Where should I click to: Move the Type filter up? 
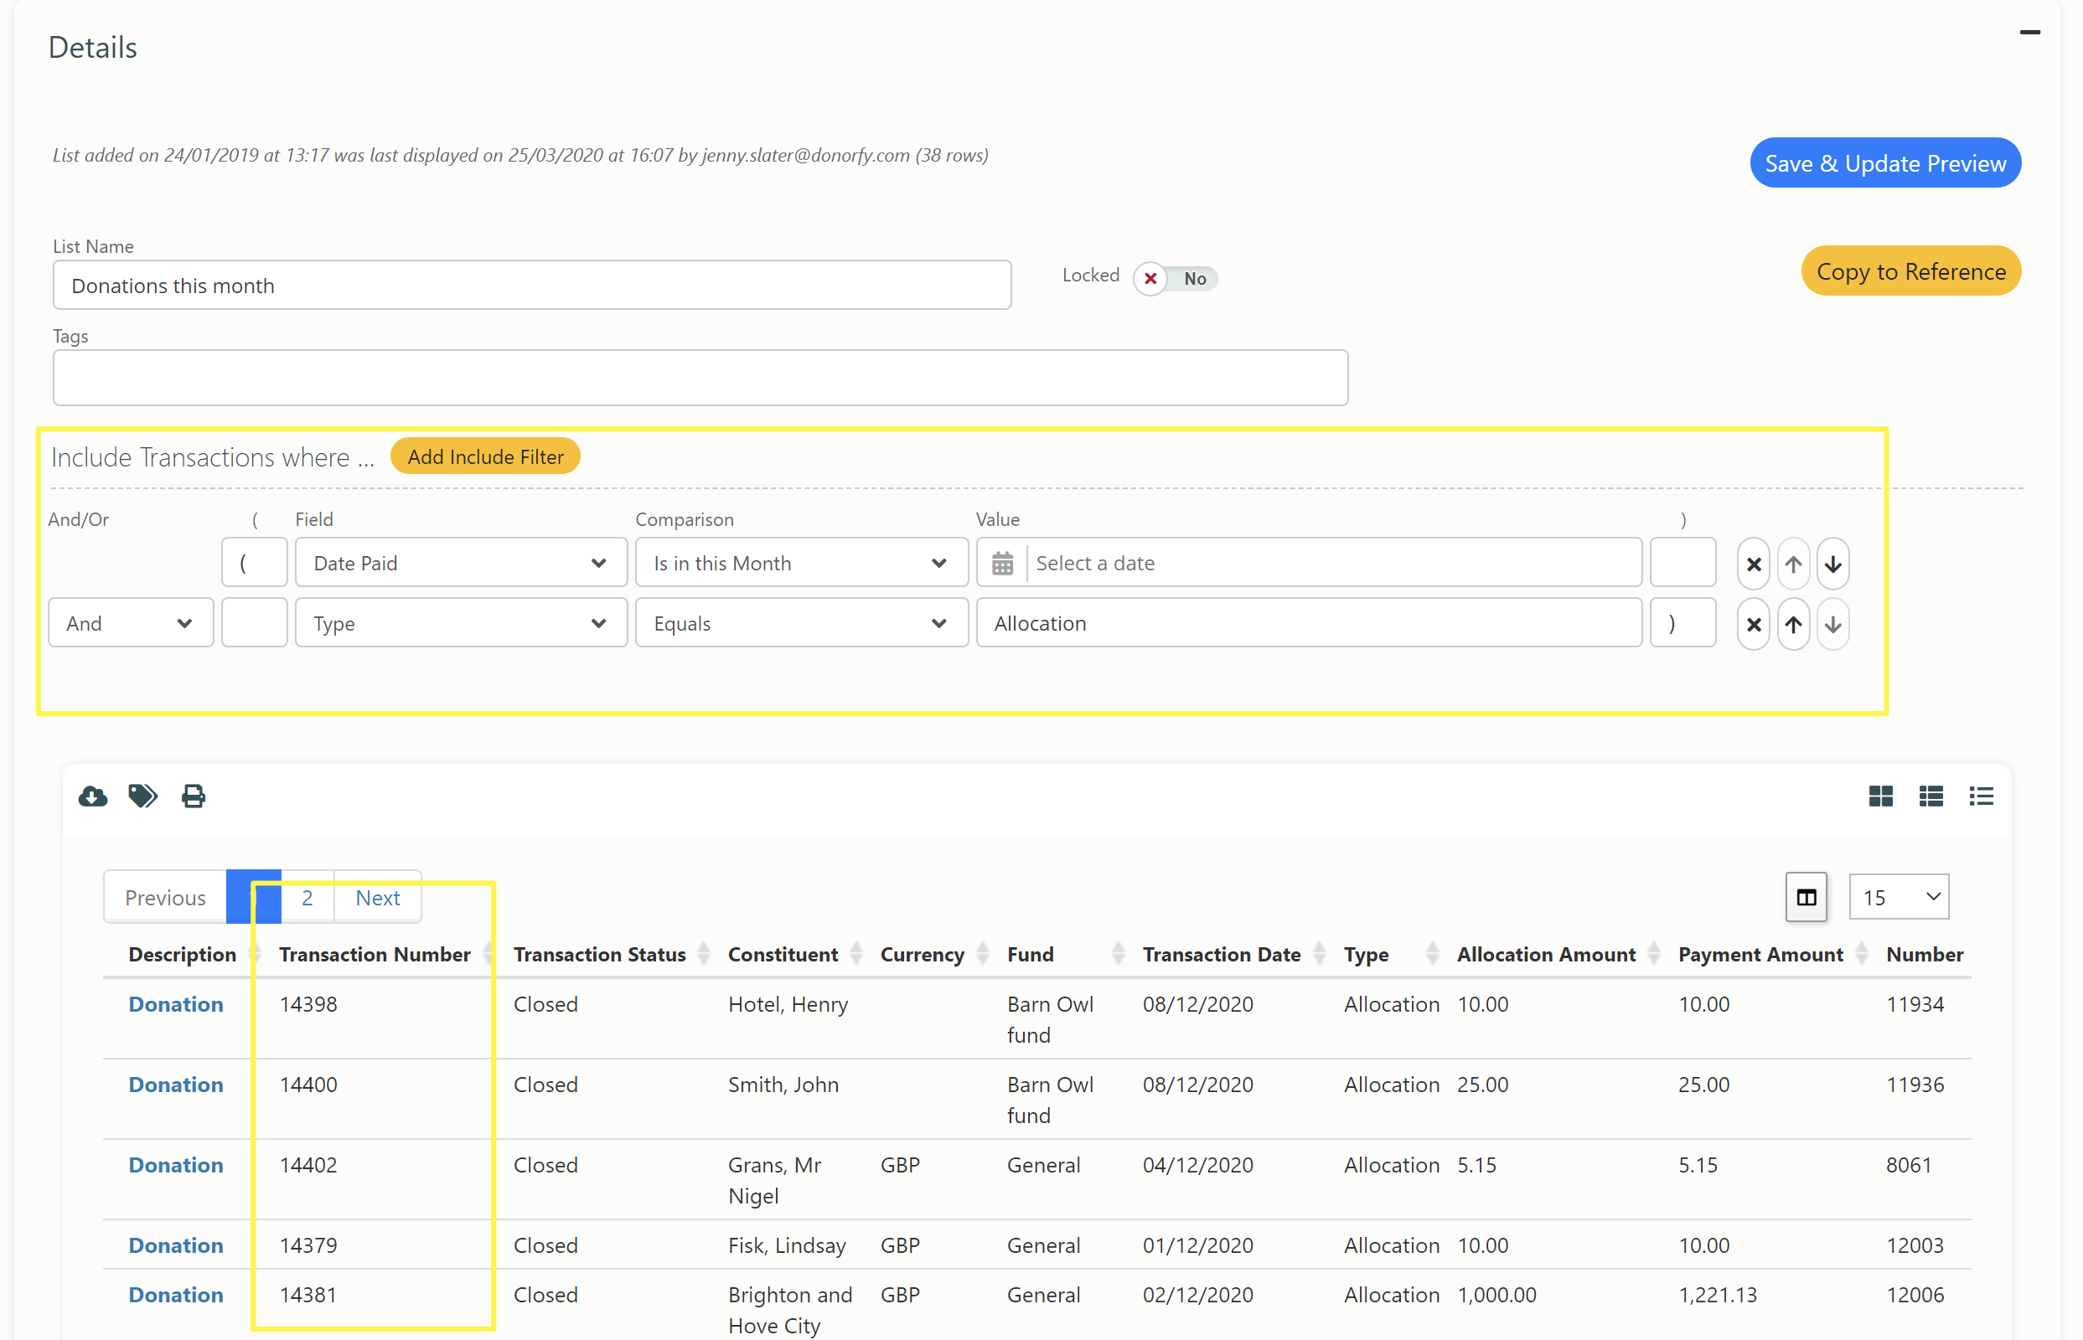coord(1794,624)
